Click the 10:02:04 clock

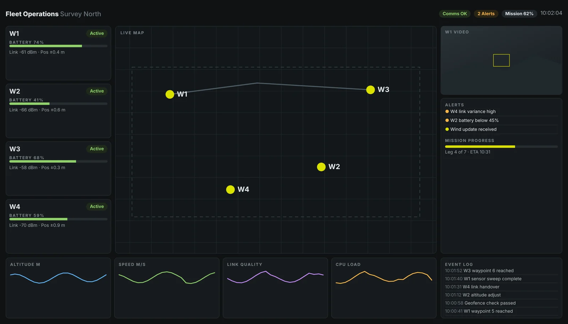pos(551,13)
